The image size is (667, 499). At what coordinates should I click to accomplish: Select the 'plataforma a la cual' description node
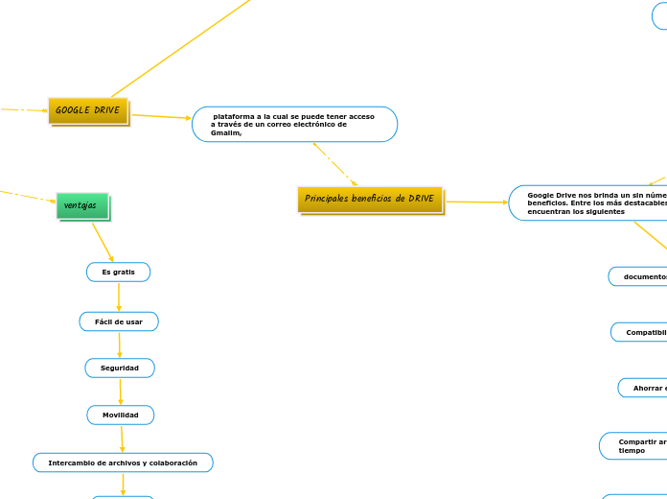294,125
